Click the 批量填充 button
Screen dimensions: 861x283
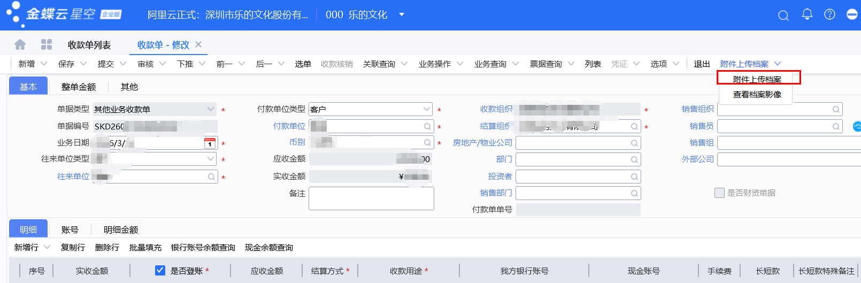pos(145,248)
